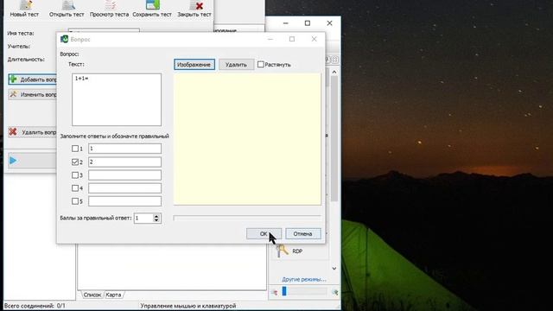Click the Удалить image button
The image size is (553, 311).
[236, 65]
